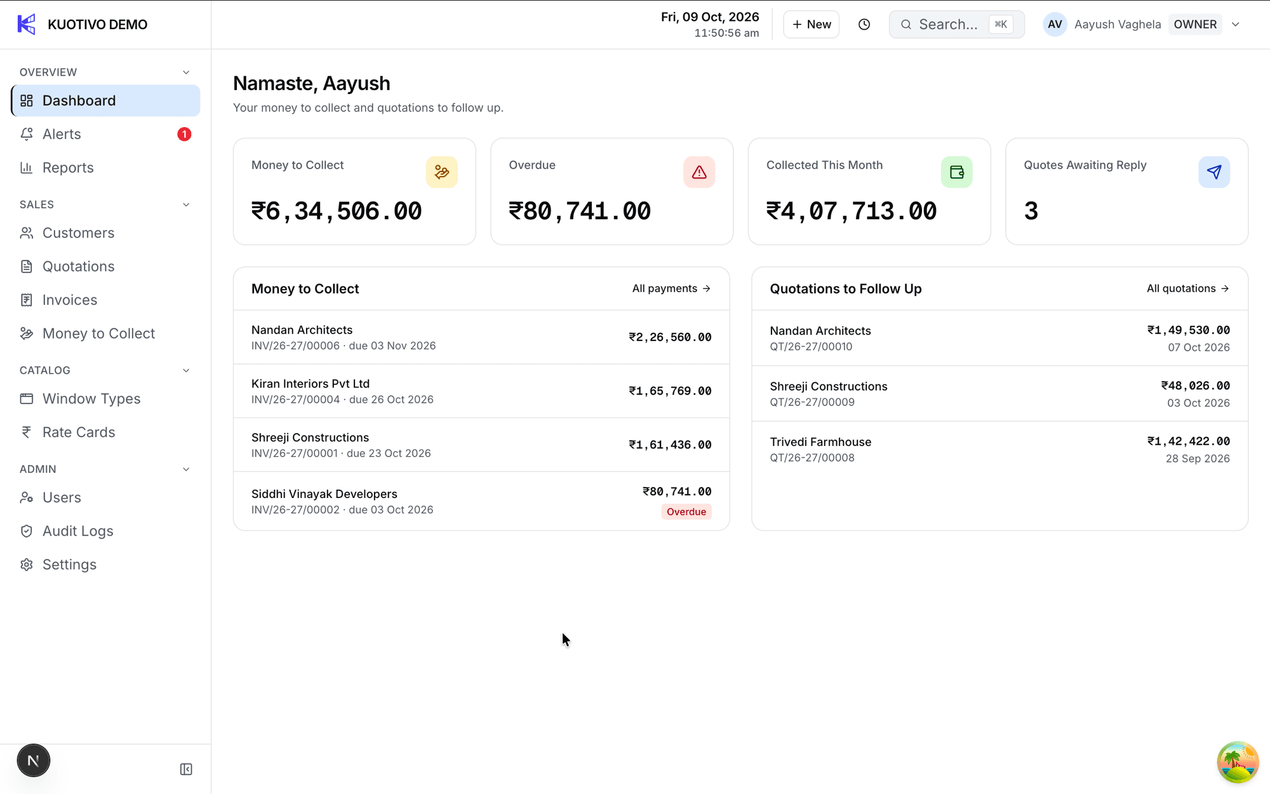Open Kiran Interiors Pvt Ltd invoice row
This screenshot has width=1270, height=794.
pos(481,391)
